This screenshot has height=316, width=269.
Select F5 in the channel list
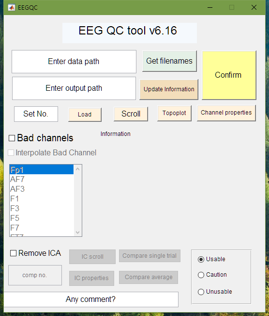pos(42,218)
